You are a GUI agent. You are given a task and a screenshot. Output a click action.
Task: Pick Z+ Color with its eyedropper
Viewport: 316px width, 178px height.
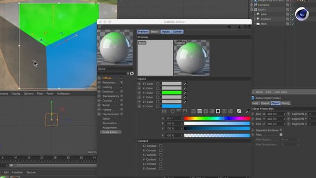(185, 101)
